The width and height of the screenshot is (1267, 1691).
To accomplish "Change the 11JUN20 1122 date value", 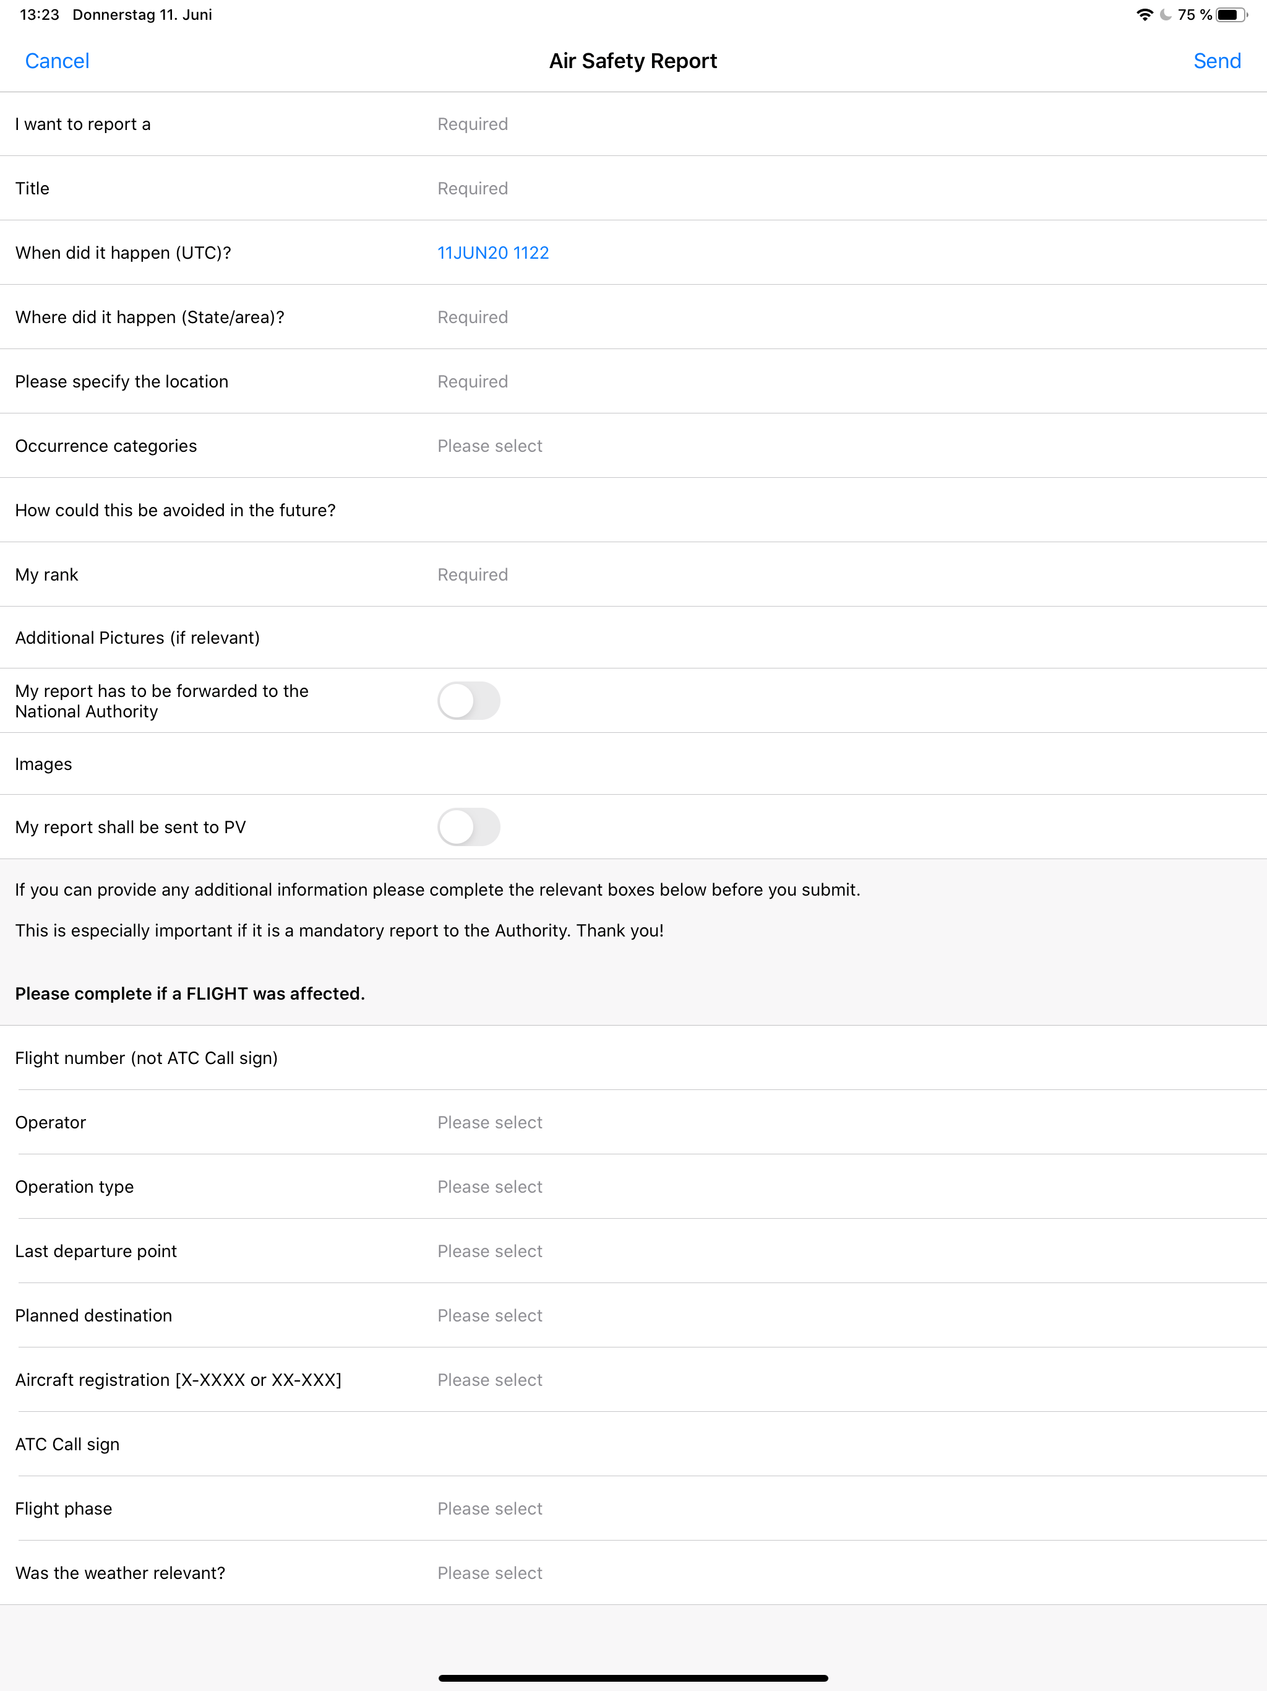I will click(x=493, y=253).
